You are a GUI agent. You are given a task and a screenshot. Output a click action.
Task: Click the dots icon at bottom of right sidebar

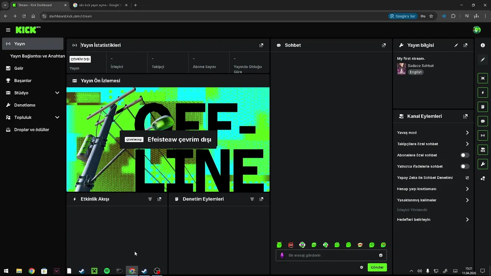tap(483, 178)
